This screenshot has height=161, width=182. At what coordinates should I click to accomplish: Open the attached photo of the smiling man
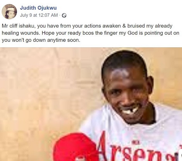(x=91, y=104)
